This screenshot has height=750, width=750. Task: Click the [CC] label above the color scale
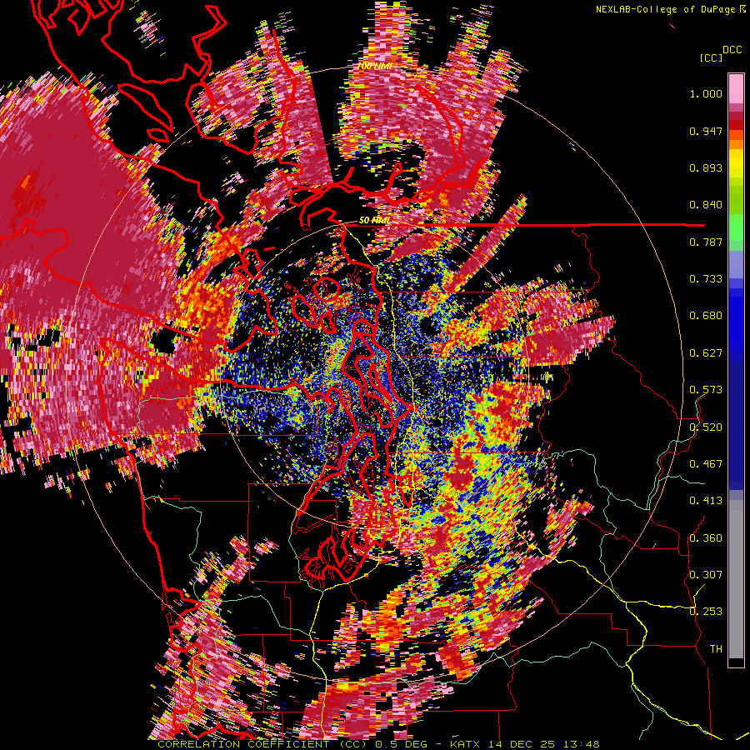tap(711, 57)
